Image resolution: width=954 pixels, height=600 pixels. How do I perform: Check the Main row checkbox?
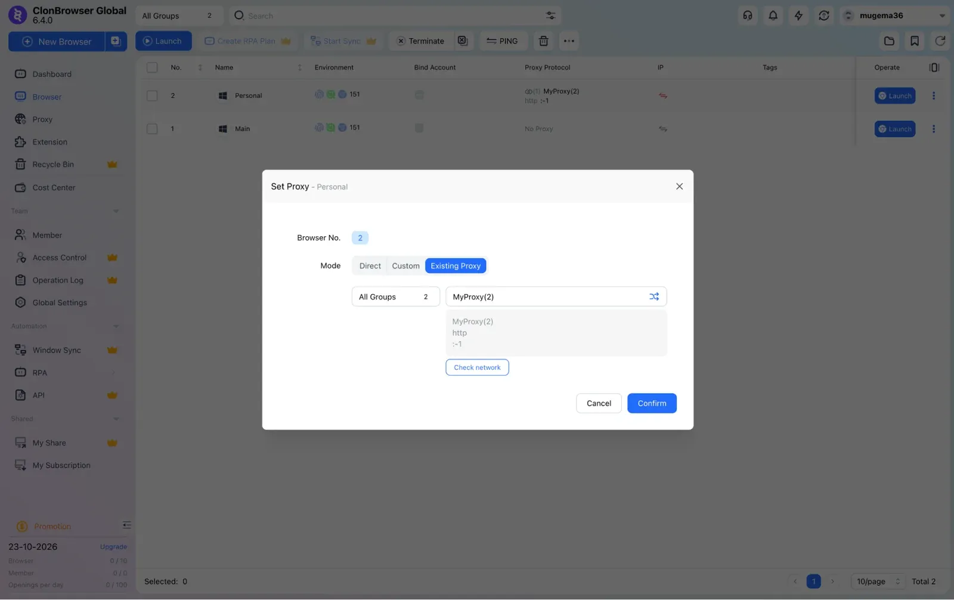pyautogui.click(x=152, y=129)
